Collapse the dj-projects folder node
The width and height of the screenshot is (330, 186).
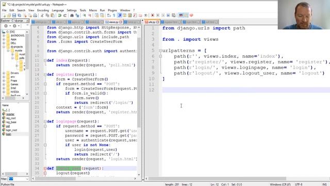click(4, 47)
